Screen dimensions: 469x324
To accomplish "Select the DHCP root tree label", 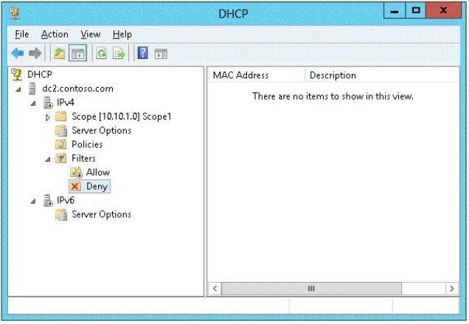I will point(40,75).
